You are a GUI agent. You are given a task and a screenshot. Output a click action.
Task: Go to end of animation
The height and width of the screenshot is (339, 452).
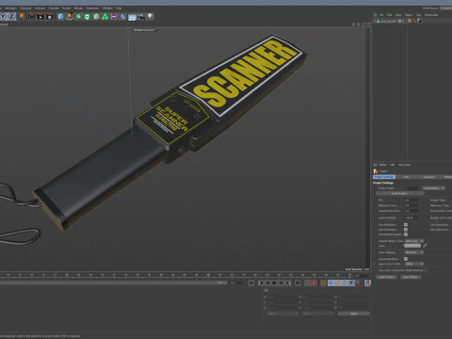pyautogui.click(x=298, y=282)
